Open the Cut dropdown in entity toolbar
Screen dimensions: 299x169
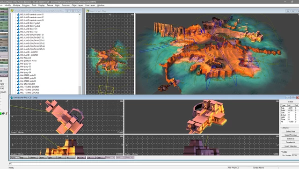[91, 158]
